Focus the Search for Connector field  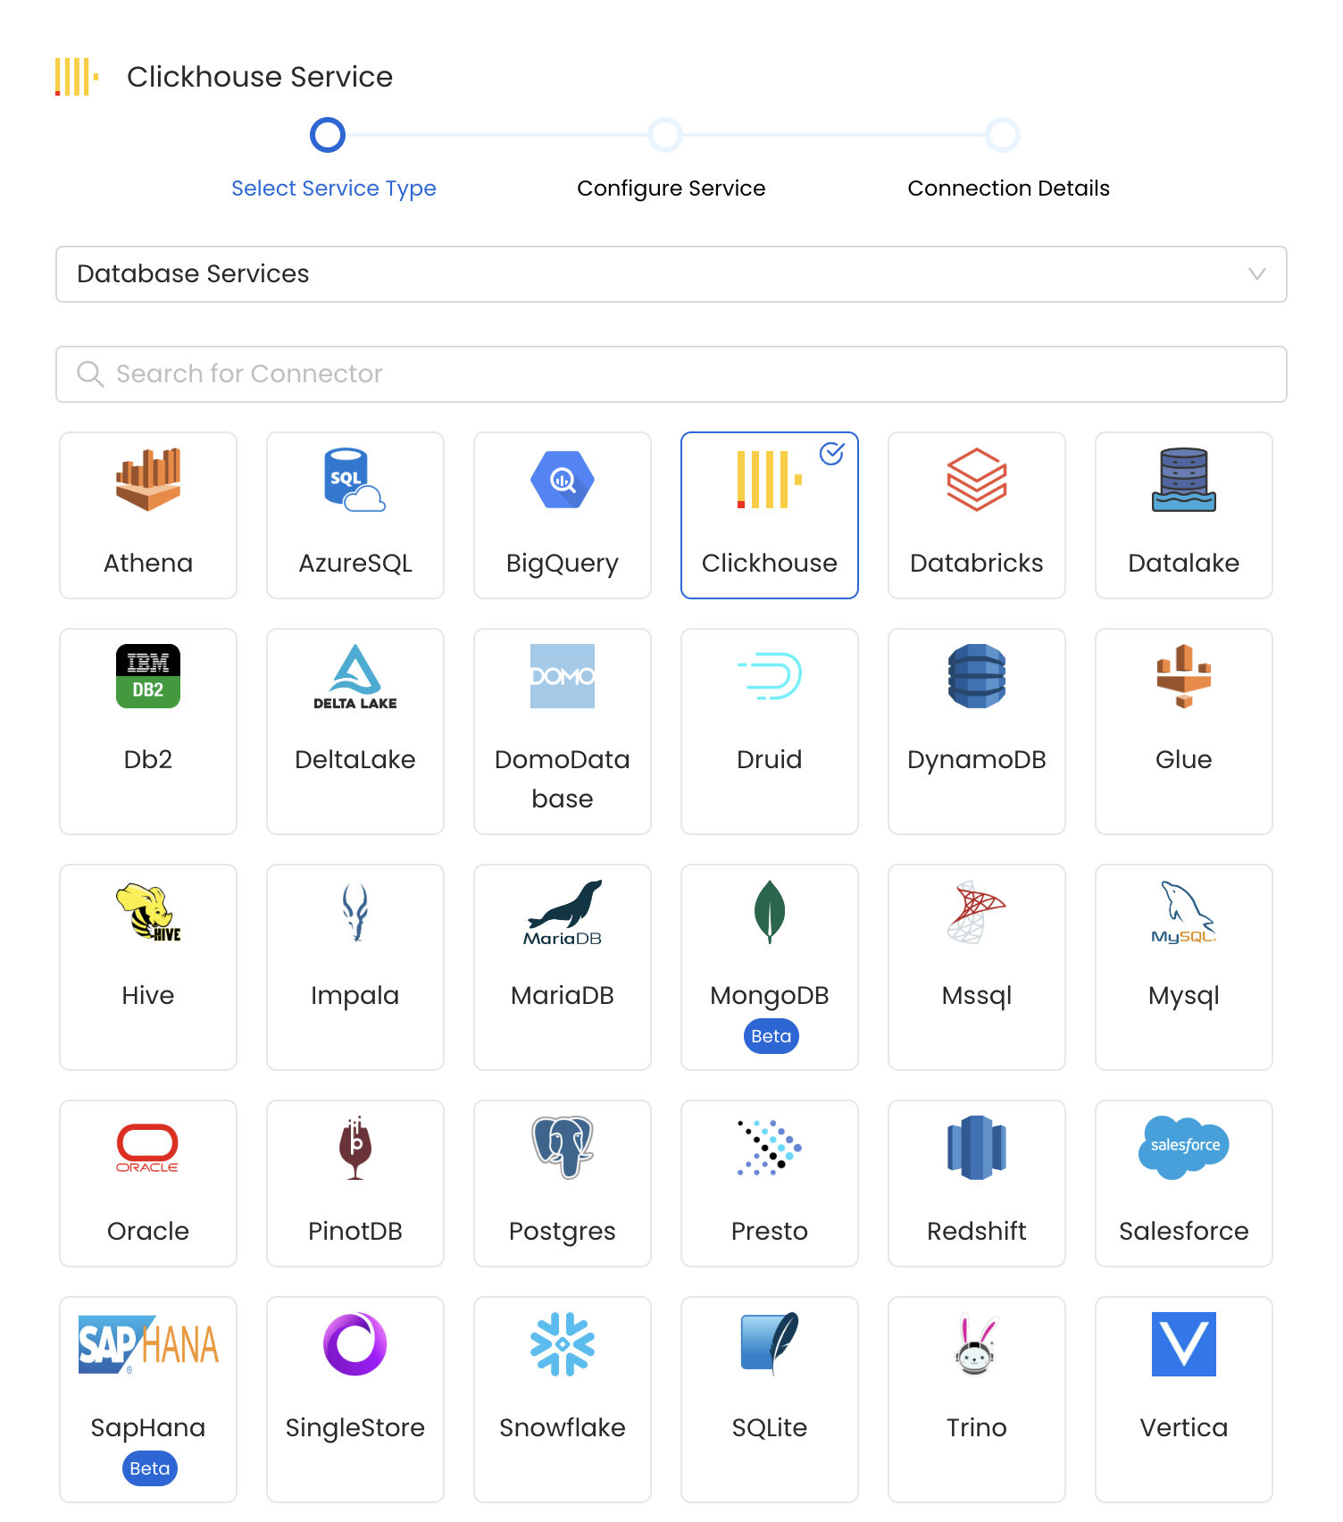tap(670, 374)
